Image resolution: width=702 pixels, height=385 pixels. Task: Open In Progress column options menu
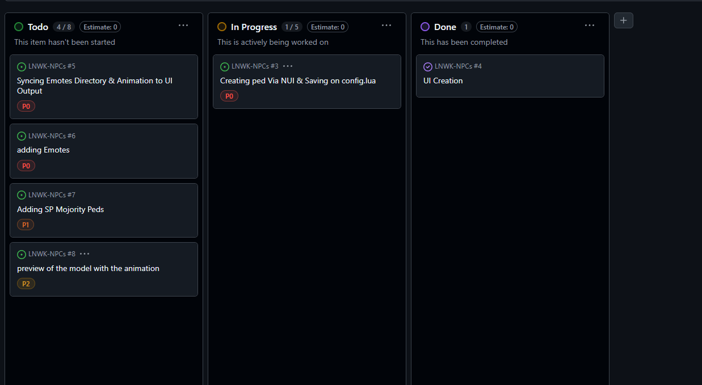(x=386, y=26)
